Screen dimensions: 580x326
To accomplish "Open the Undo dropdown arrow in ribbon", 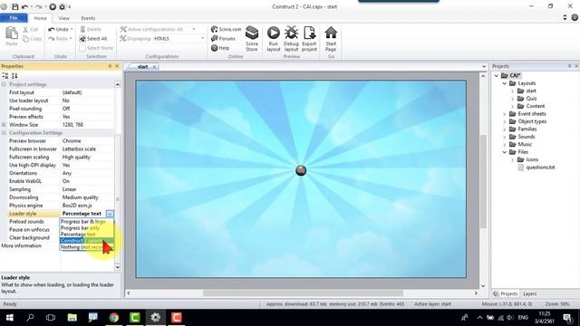I will click(72, 29).
